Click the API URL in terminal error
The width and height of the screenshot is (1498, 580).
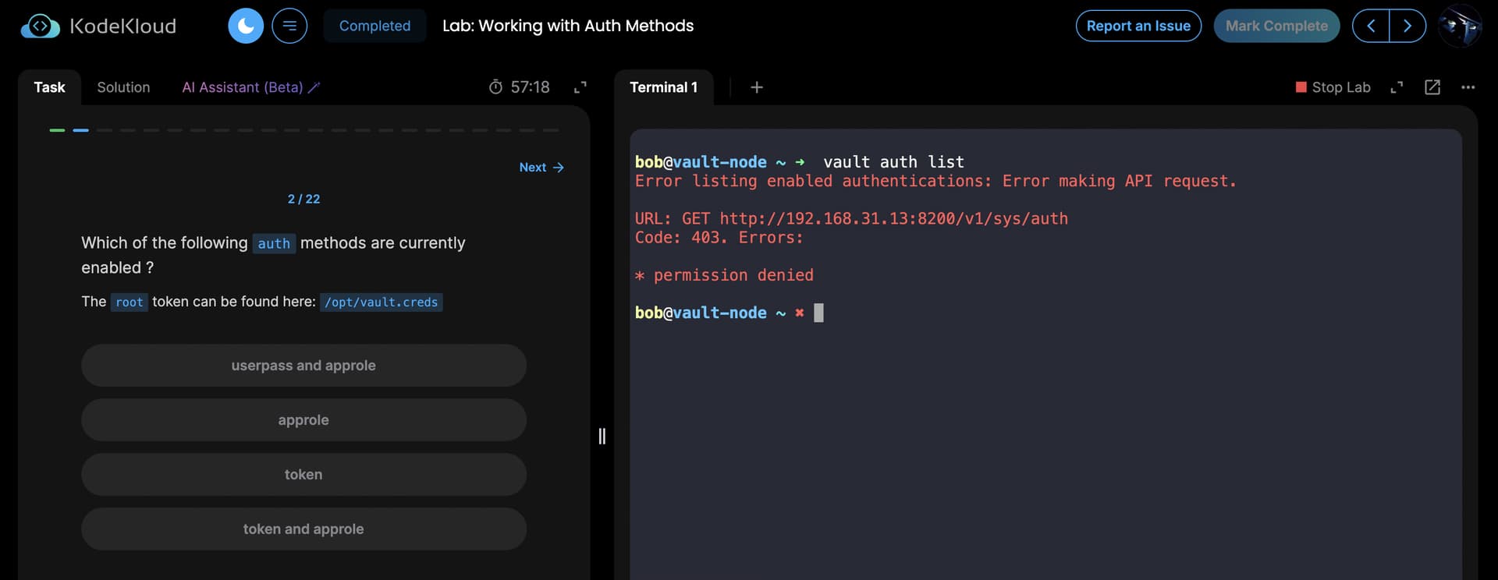click(x=894, y=219)
